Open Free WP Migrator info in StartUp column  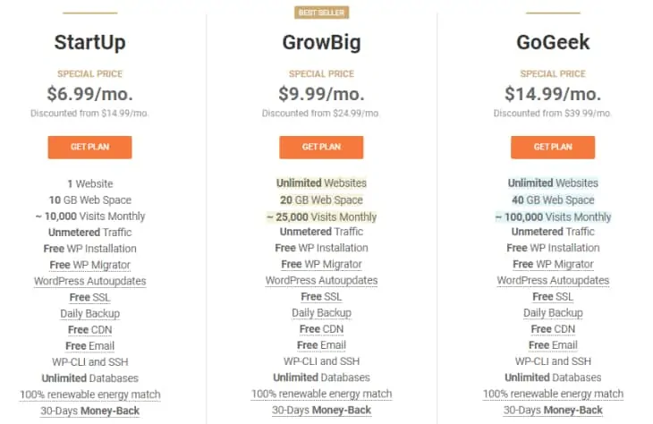(89, 265)
